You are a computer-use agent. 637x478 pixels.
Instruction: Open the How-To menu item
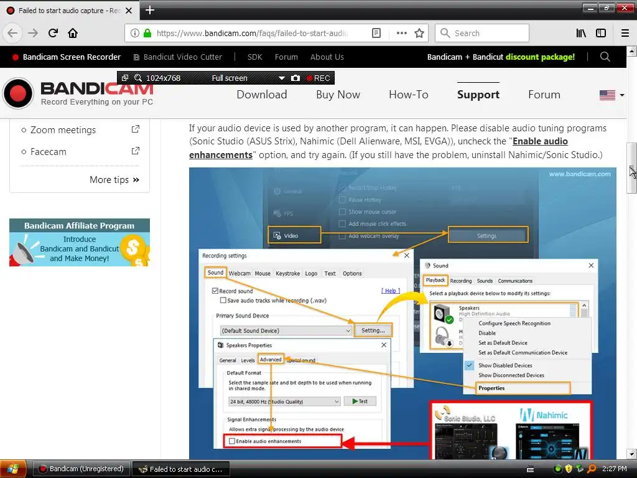pyautogui.click(x=408, y=95)
